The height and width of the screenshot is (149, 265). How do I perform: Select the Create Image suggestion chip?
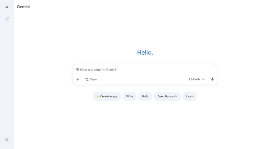[107, 96]
